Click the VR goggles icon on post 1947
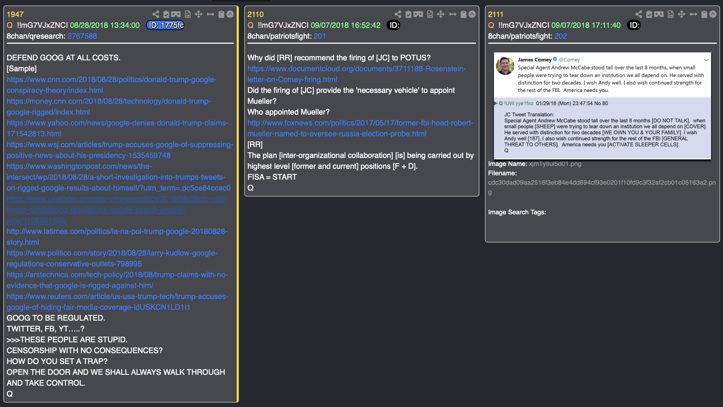 pos(176,14)
